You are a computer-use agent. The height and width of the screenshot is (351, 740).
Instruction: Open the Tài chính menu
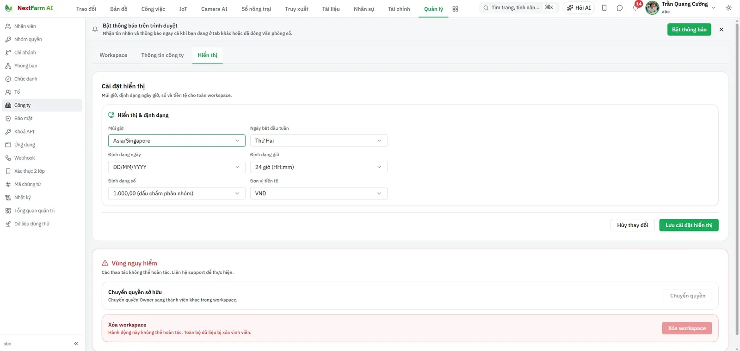click(x=399, y=9)
